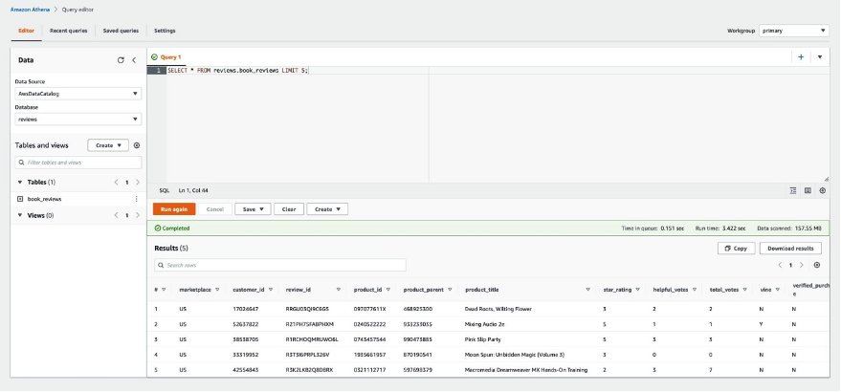Switch to Recent queries tab
Screen dimensions: 841x392
[x=69, y=31]
